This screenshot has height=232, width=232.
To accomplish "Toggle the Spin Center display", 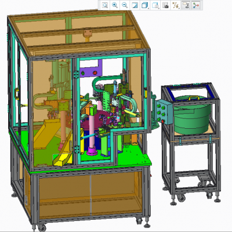I will pos(196,5).
